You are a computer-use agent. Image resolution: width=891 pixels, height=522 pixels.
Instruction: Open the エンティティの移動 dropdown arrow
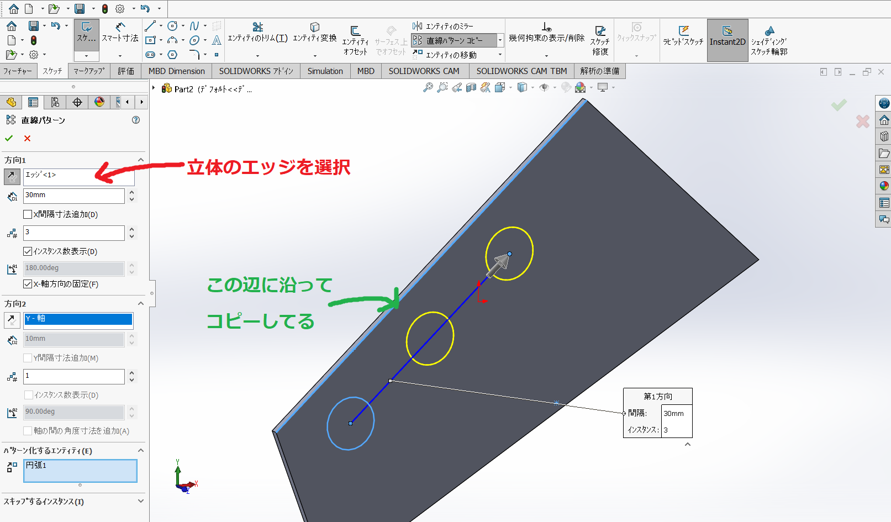(x=500, y=55)
